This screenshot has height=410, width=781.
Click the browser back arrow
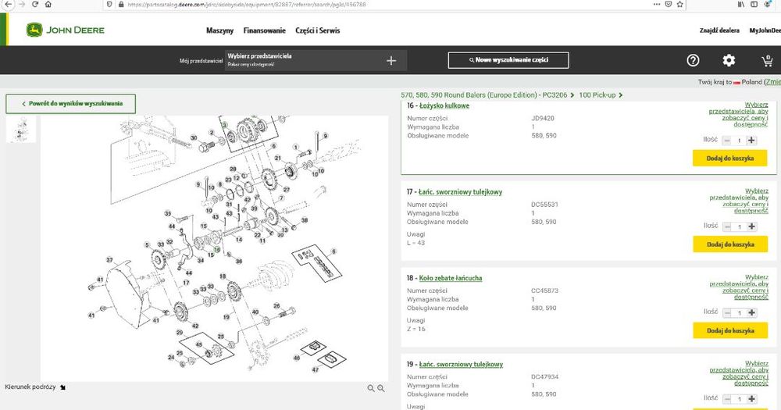(x=8, y=4)
